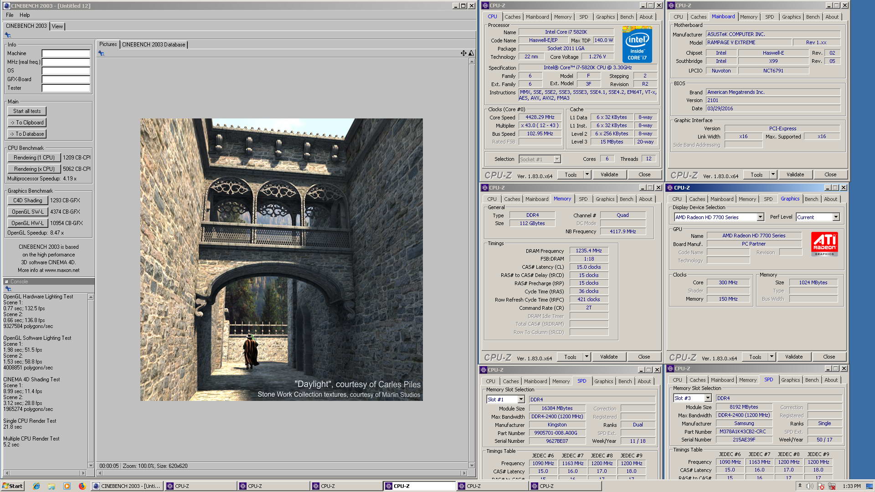Image resolution: width=875 pixels, height=492 pixels.
Task: Run the C4D Shading test
Action: [27, 200]
